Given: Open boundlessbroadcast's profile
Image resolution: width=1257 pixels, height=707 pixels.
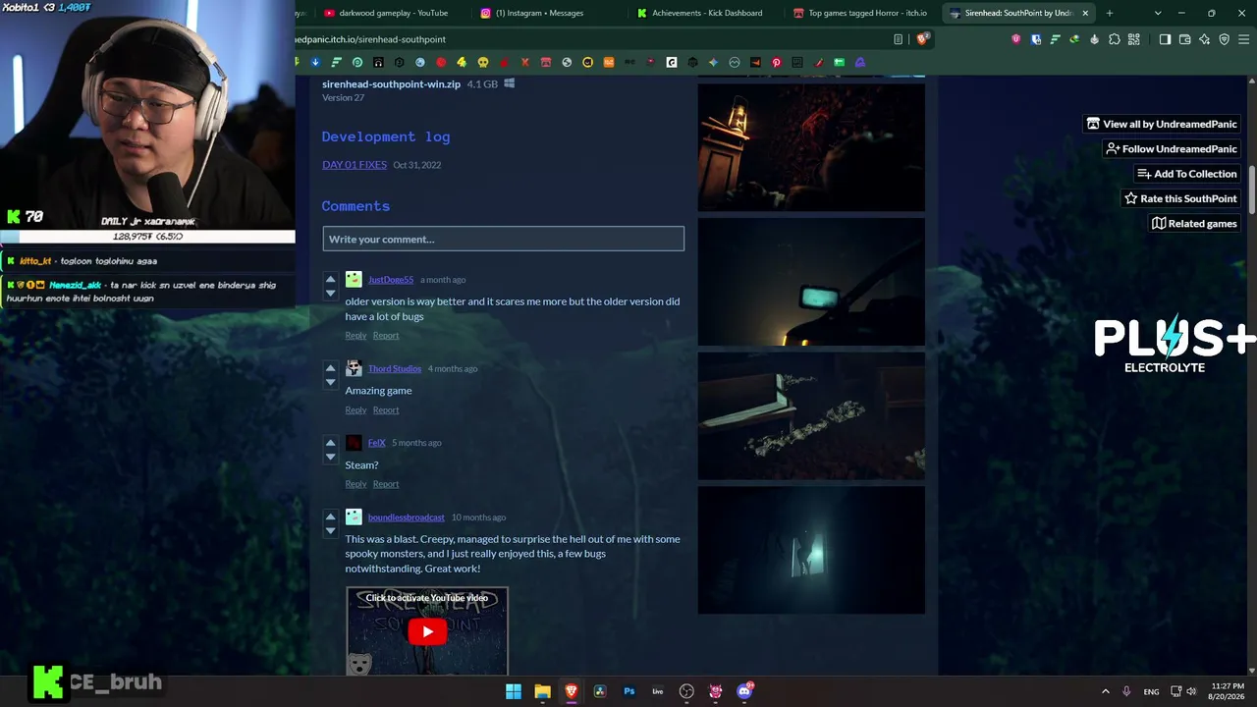Looking at the screenshot, I should pyautogui.click(x=407, y=517).
